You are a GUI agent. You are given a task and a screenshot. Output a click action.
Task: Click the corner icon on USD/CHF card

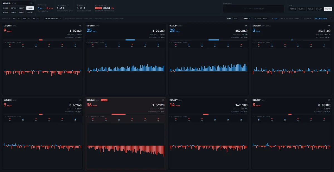pos(329,100)
